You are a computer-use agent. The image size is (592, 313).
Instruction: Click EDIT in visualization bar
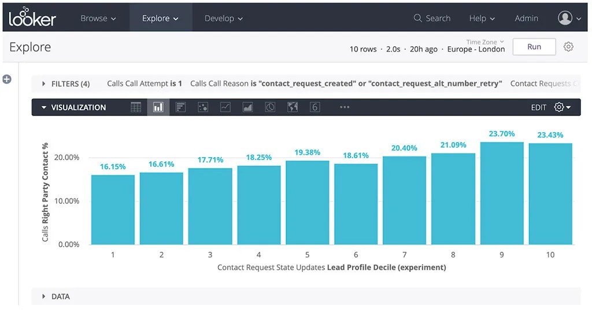tap(538, 107)
